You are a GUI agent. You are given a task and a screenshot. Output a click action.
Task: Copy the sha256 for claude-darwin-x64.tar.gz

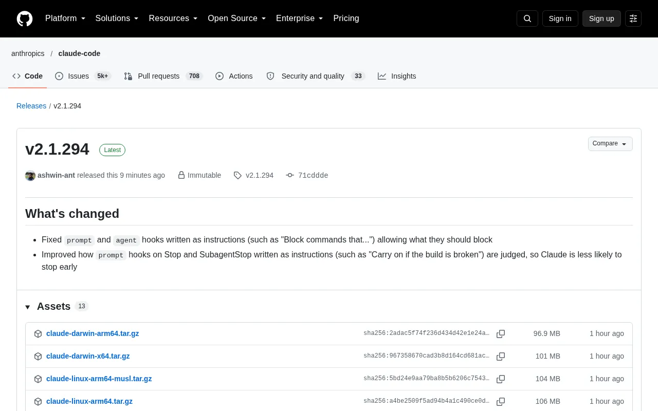(501, 357)
